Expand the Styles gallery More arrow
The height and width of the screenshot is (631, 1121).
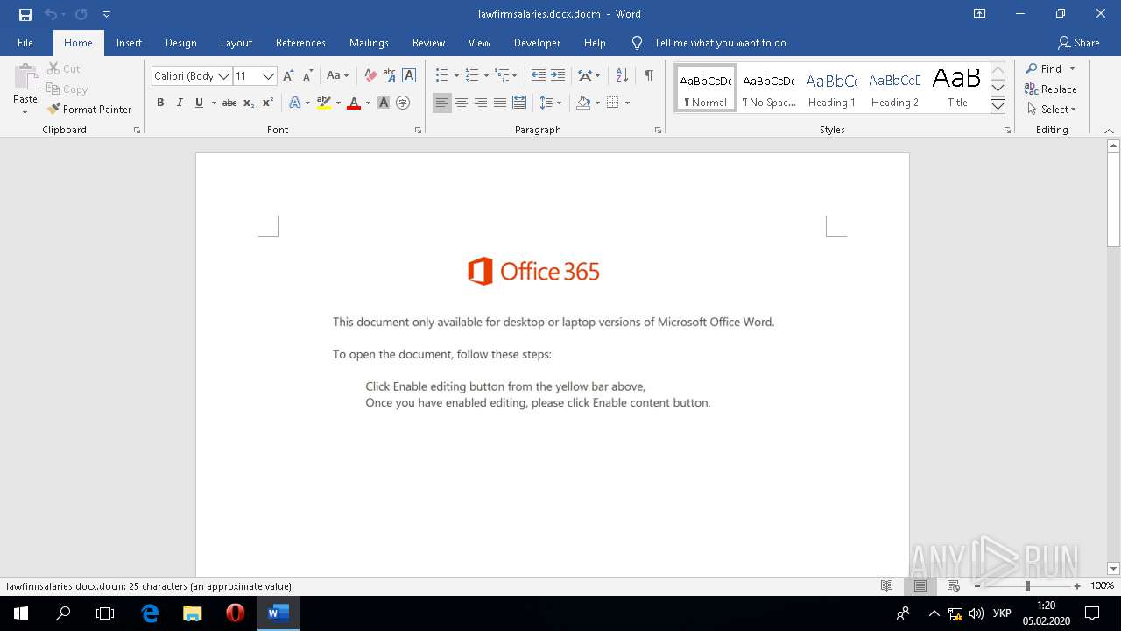[998, 106]
